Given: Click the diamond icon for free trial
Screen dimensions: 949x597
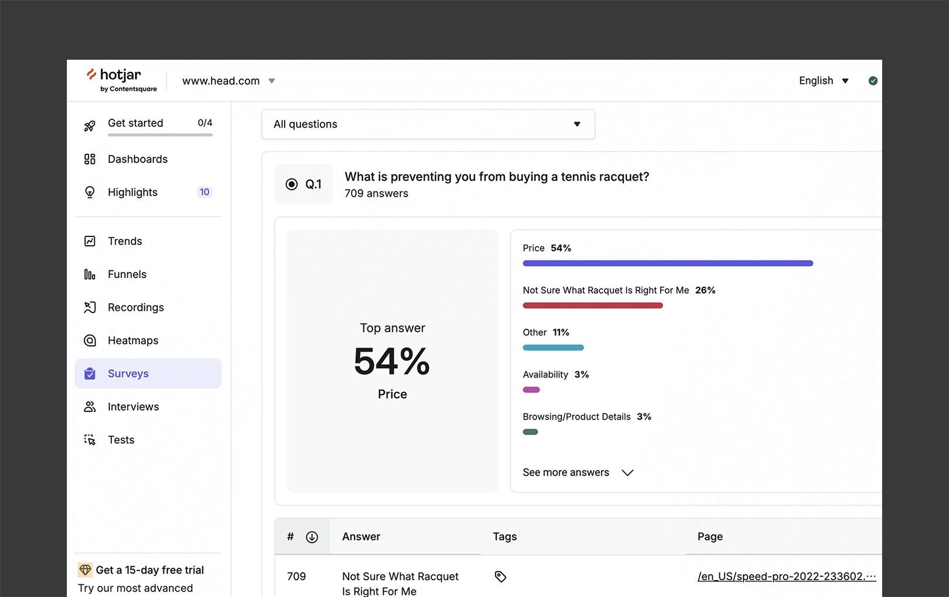Looking at the screenshot, I should tap(85, 570).
